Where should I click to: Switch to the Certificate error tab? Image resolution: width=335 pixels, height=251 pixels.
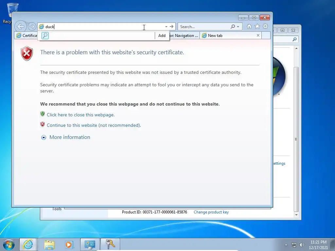(26, 35)
